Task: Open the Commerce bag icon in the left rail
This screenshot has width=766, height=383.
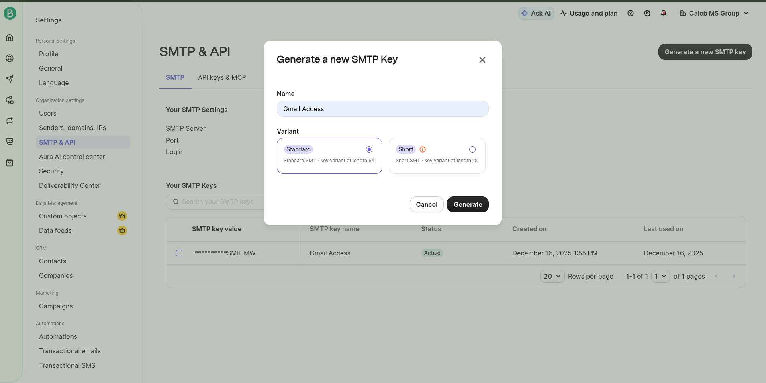Action: click(x=10, y=163)
